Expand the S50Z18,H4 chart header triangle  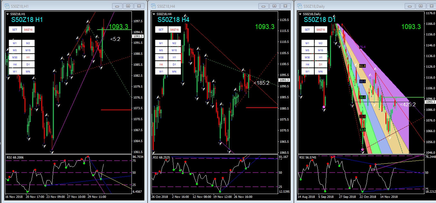pyautogui.click(x=154, y=14)
